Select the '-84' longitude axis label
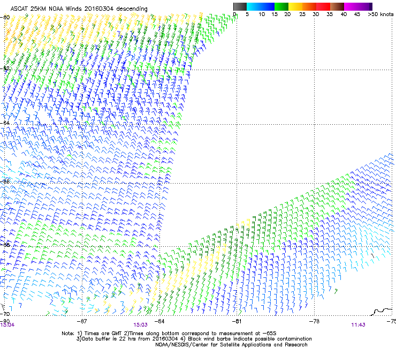The width and height of the screenshot is (396, 348). pyautogui.click(x=159, y=321)
